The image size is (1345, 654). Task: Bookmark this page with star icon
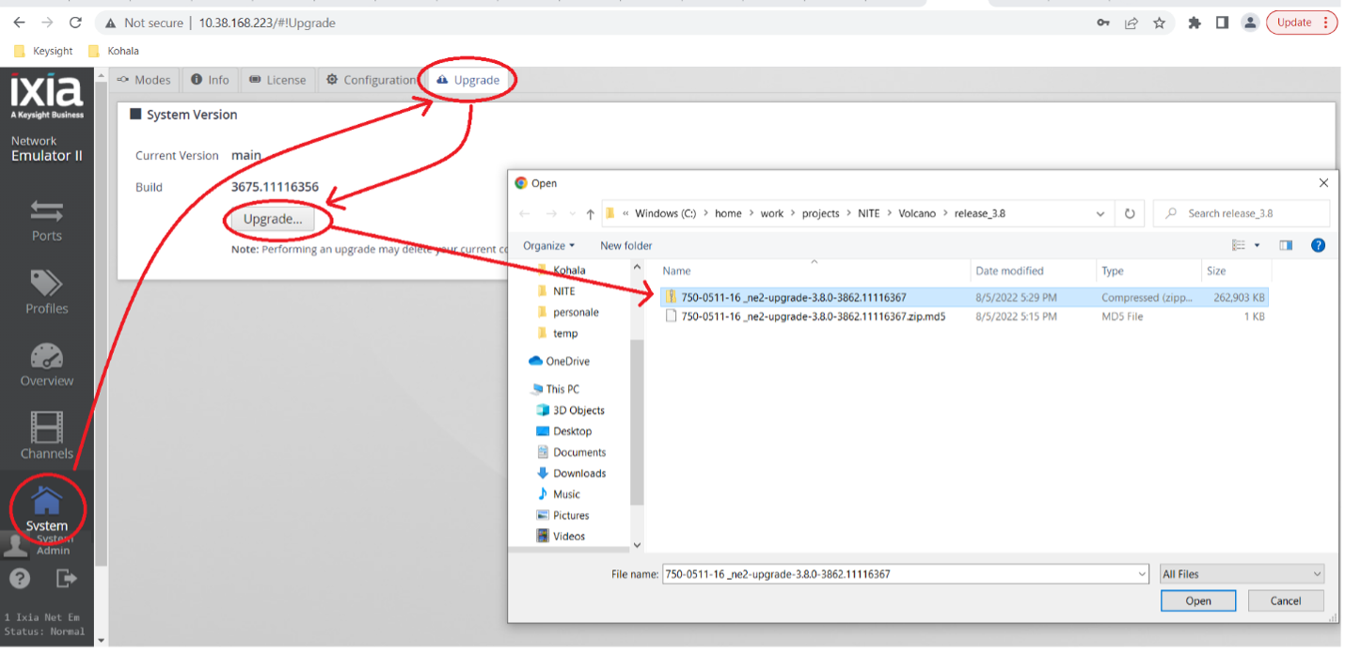point(1159,23)
